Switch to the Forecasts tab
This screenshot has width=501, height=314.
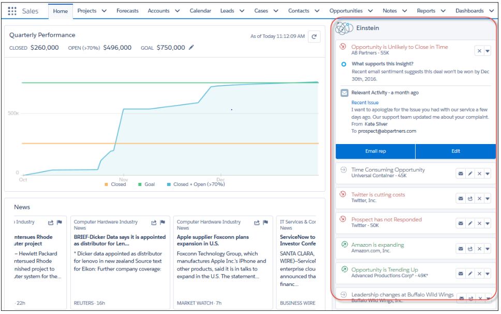127,11
